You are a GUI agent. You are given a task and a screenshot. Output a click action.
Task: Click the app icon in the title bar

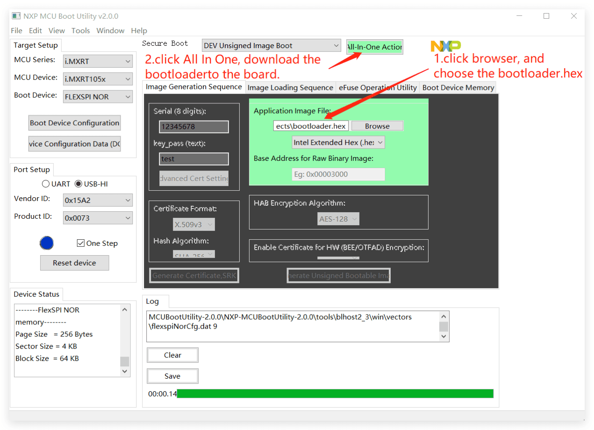[x=16, y=16]
